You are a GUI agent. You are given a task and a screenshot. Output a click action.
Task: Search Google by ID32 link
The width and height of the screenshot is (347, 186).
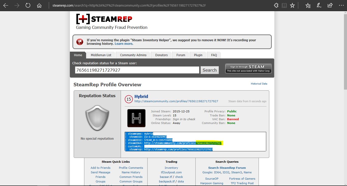[226, 172]
